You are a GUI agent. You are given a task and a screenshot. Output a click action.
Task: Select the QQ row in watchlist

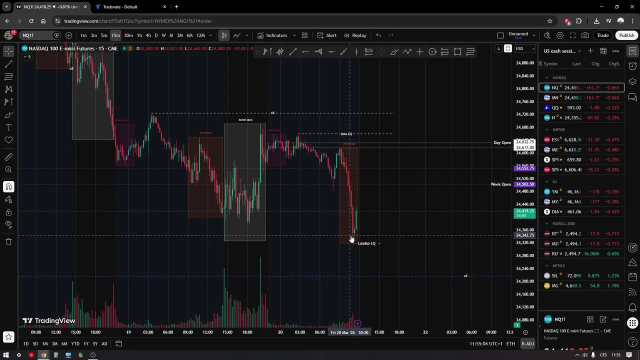pos(581,107)
